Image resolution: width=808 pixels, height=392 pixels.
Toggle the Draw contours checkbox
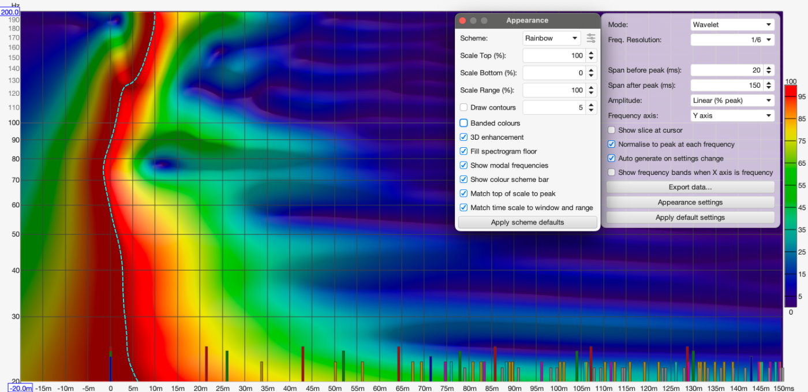coord(464,107)
